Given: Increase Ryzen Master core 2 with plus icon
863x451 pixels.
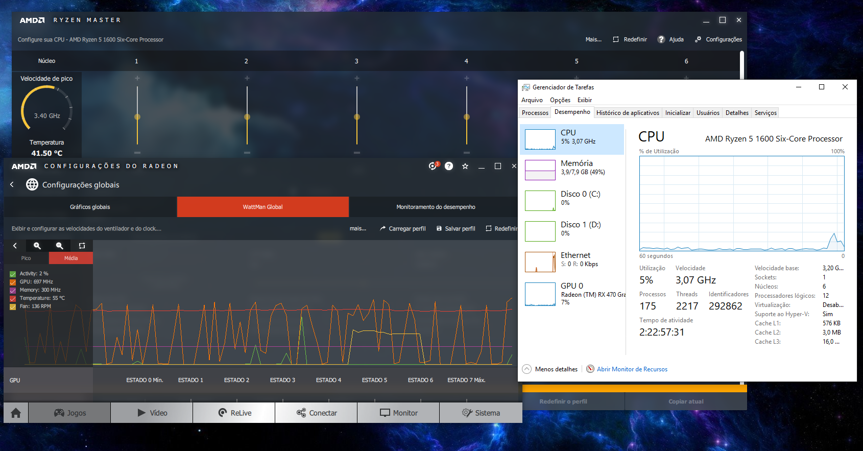Looking at the screenshot, I should [247, 78].
